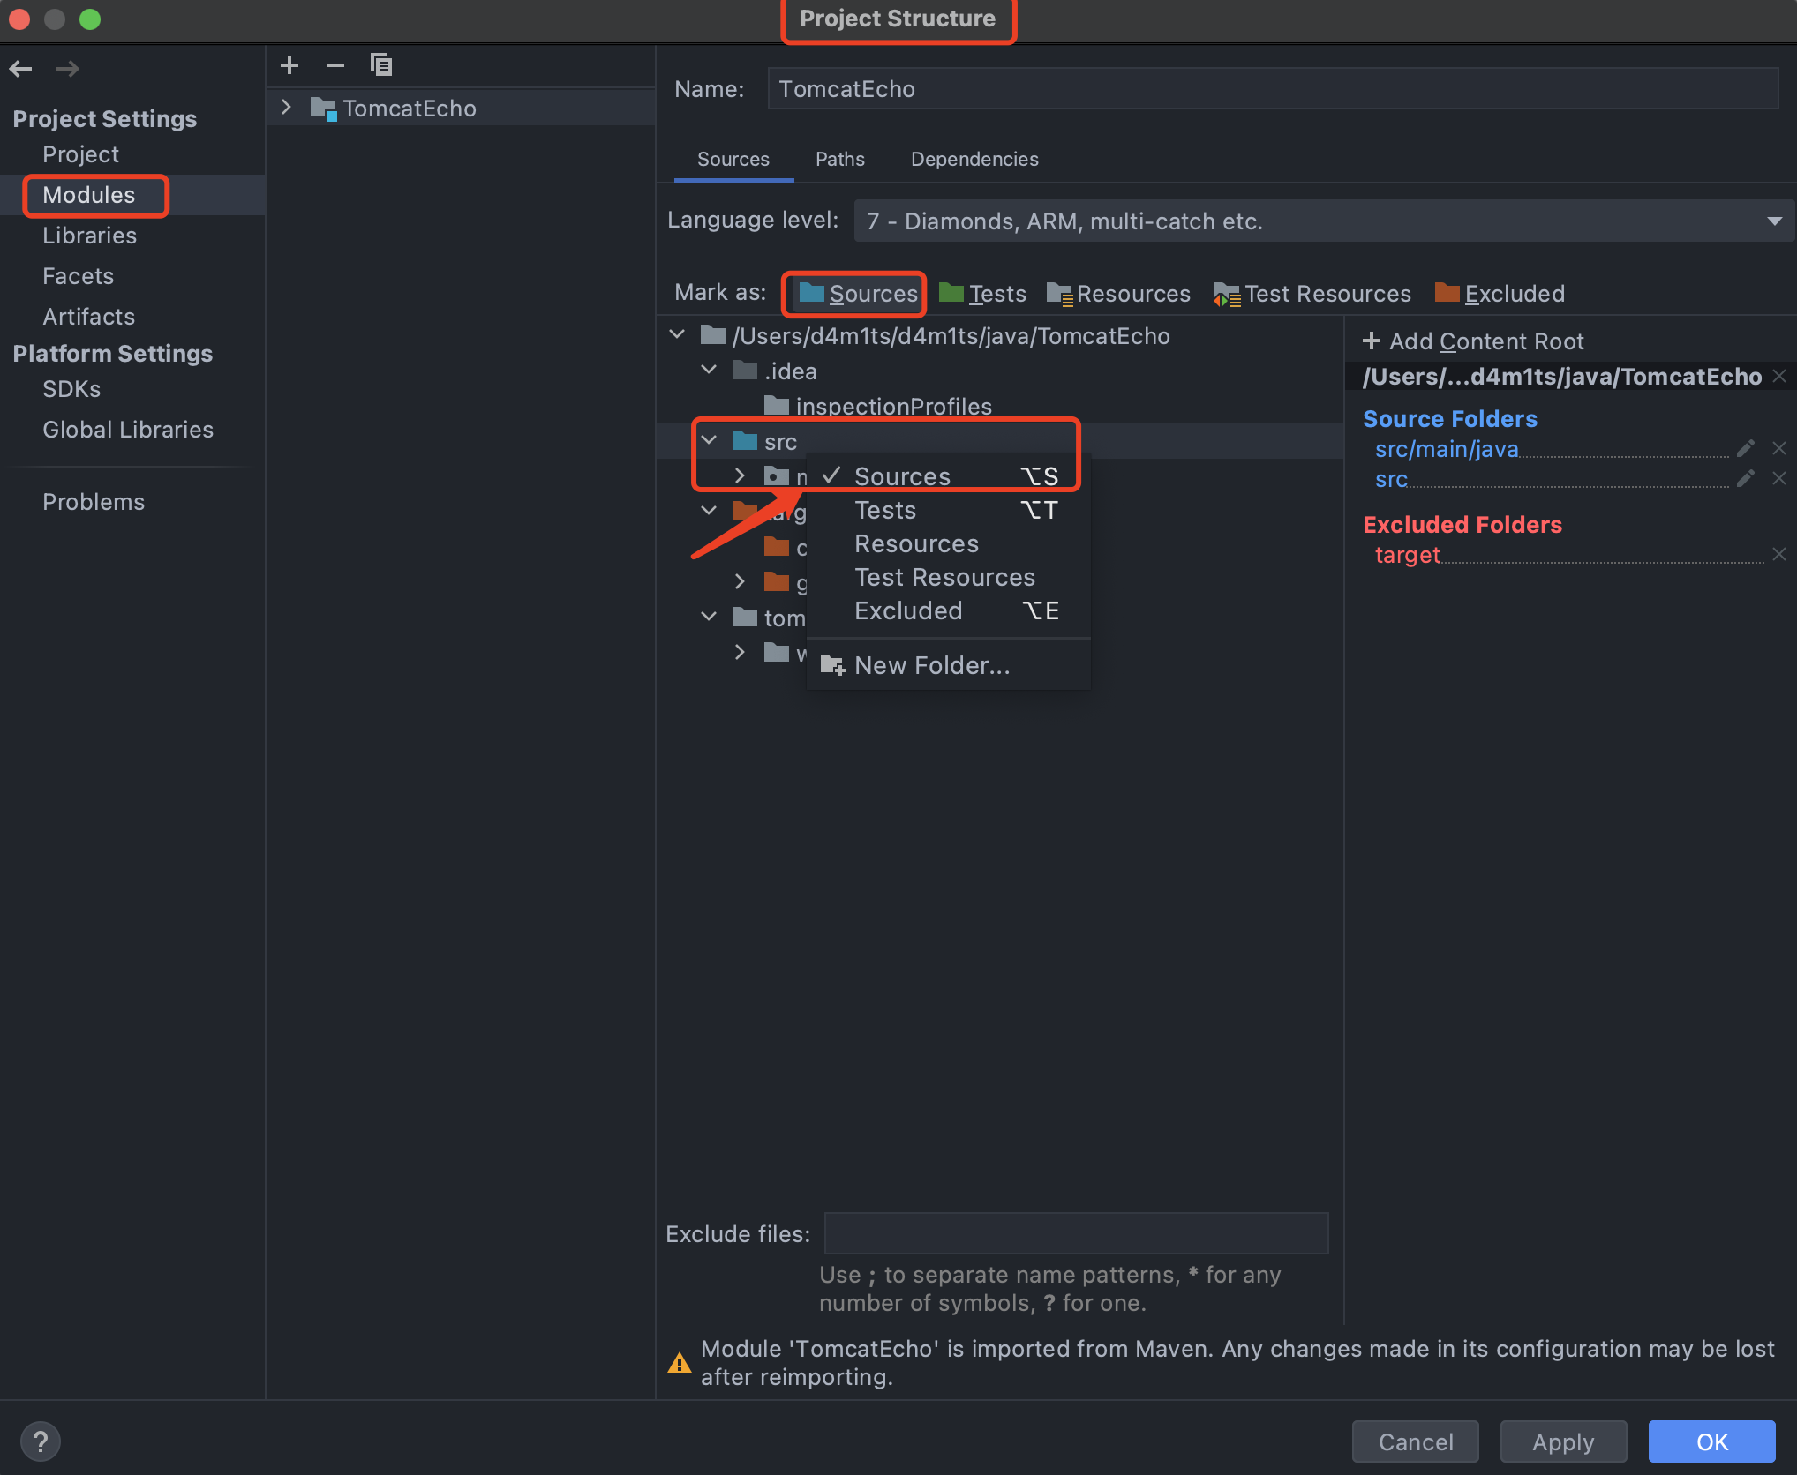1797x1475 pixels.
Task: Toggle Mark as Resources button
Action: [1119, 294]
